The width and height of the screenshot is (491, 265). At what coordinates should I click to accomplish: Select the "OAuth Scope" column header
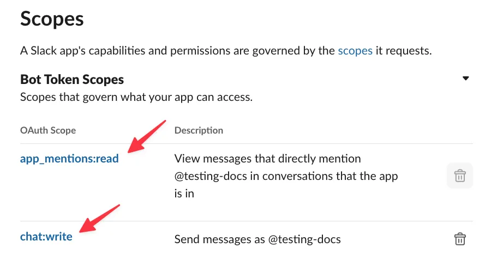pyautogui.click(x=48, y=130)
